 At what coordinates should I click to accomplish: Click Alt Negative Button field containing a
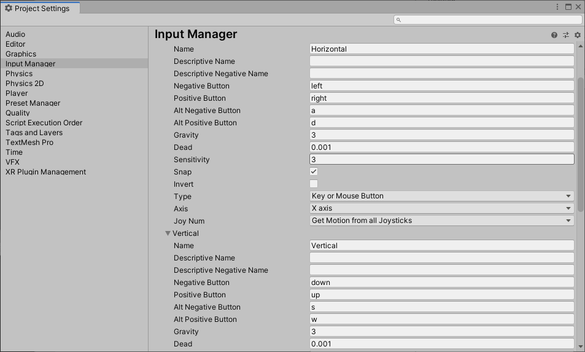442,111
